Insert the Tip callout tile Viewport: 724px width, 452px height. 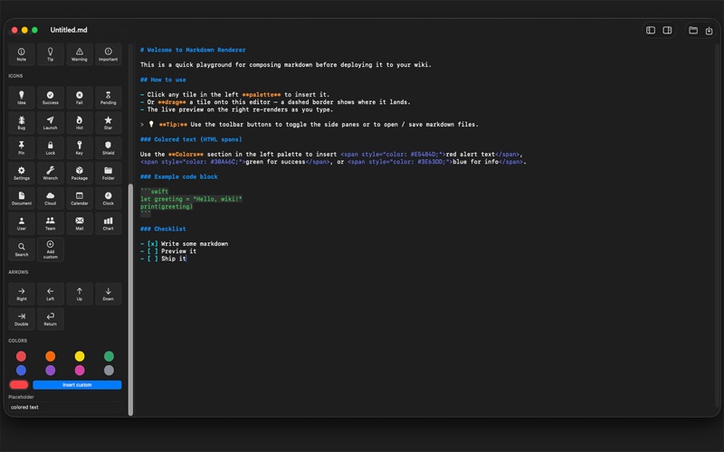[x=51, y=54]
